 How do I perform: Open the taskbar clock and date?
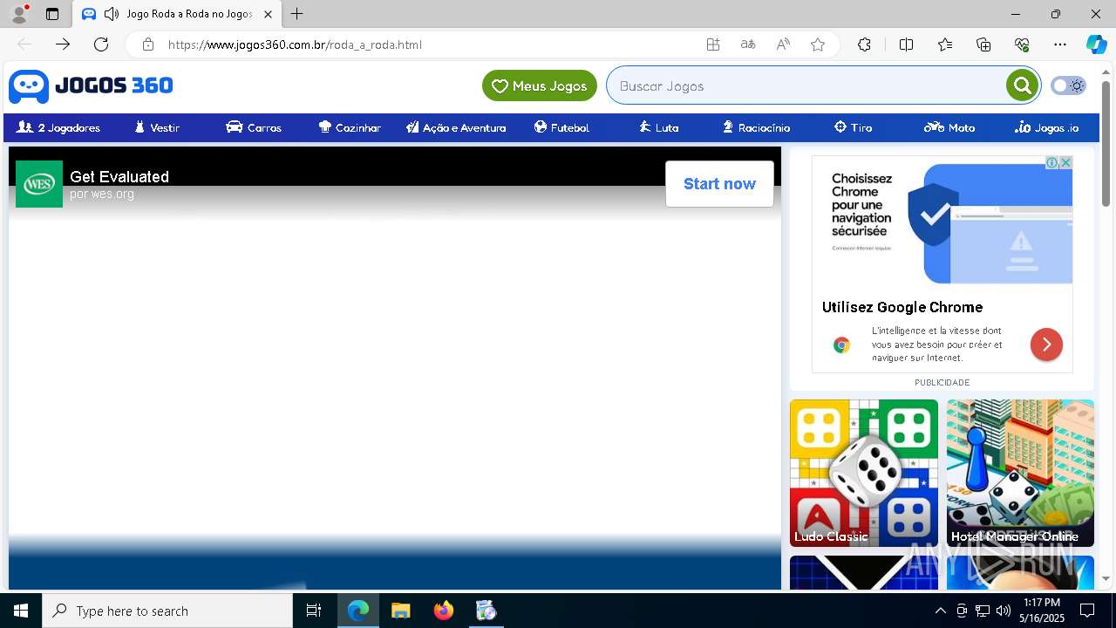coord(1044,611)
